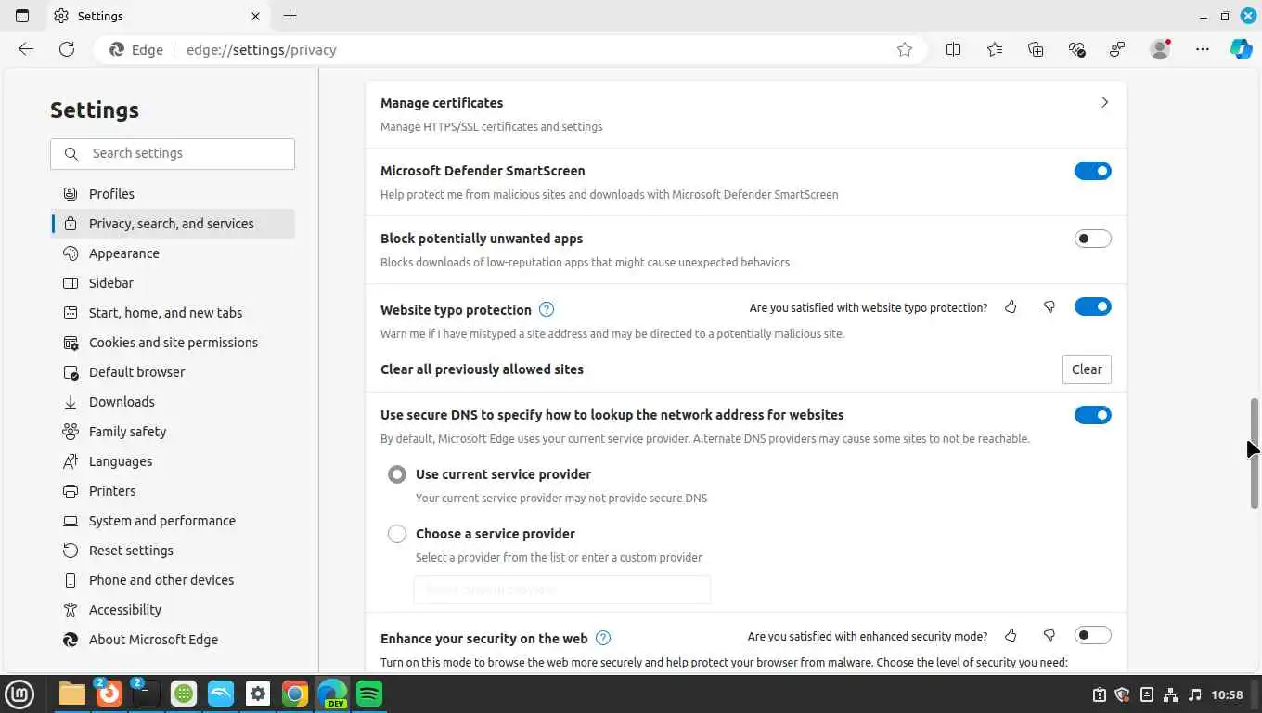Open Phone and other devices
This screenshot has height=713, width=1262.
tap(173, 580)
